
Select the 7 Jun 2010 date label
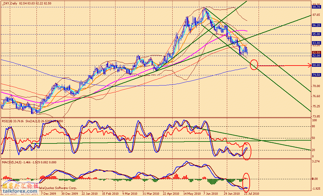(211, 194)
